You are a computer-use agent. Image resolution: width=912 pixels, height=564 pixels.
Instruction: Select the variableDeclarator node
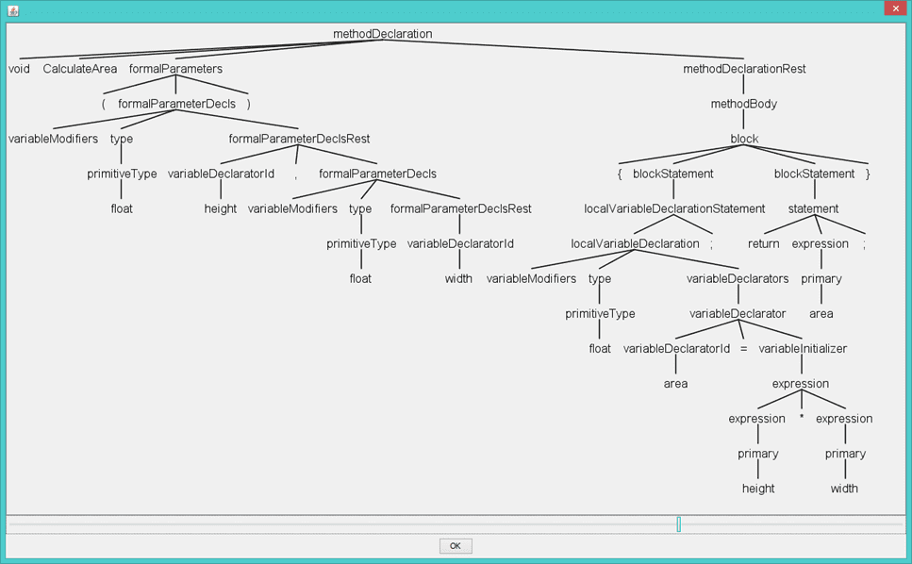[738, 313]
